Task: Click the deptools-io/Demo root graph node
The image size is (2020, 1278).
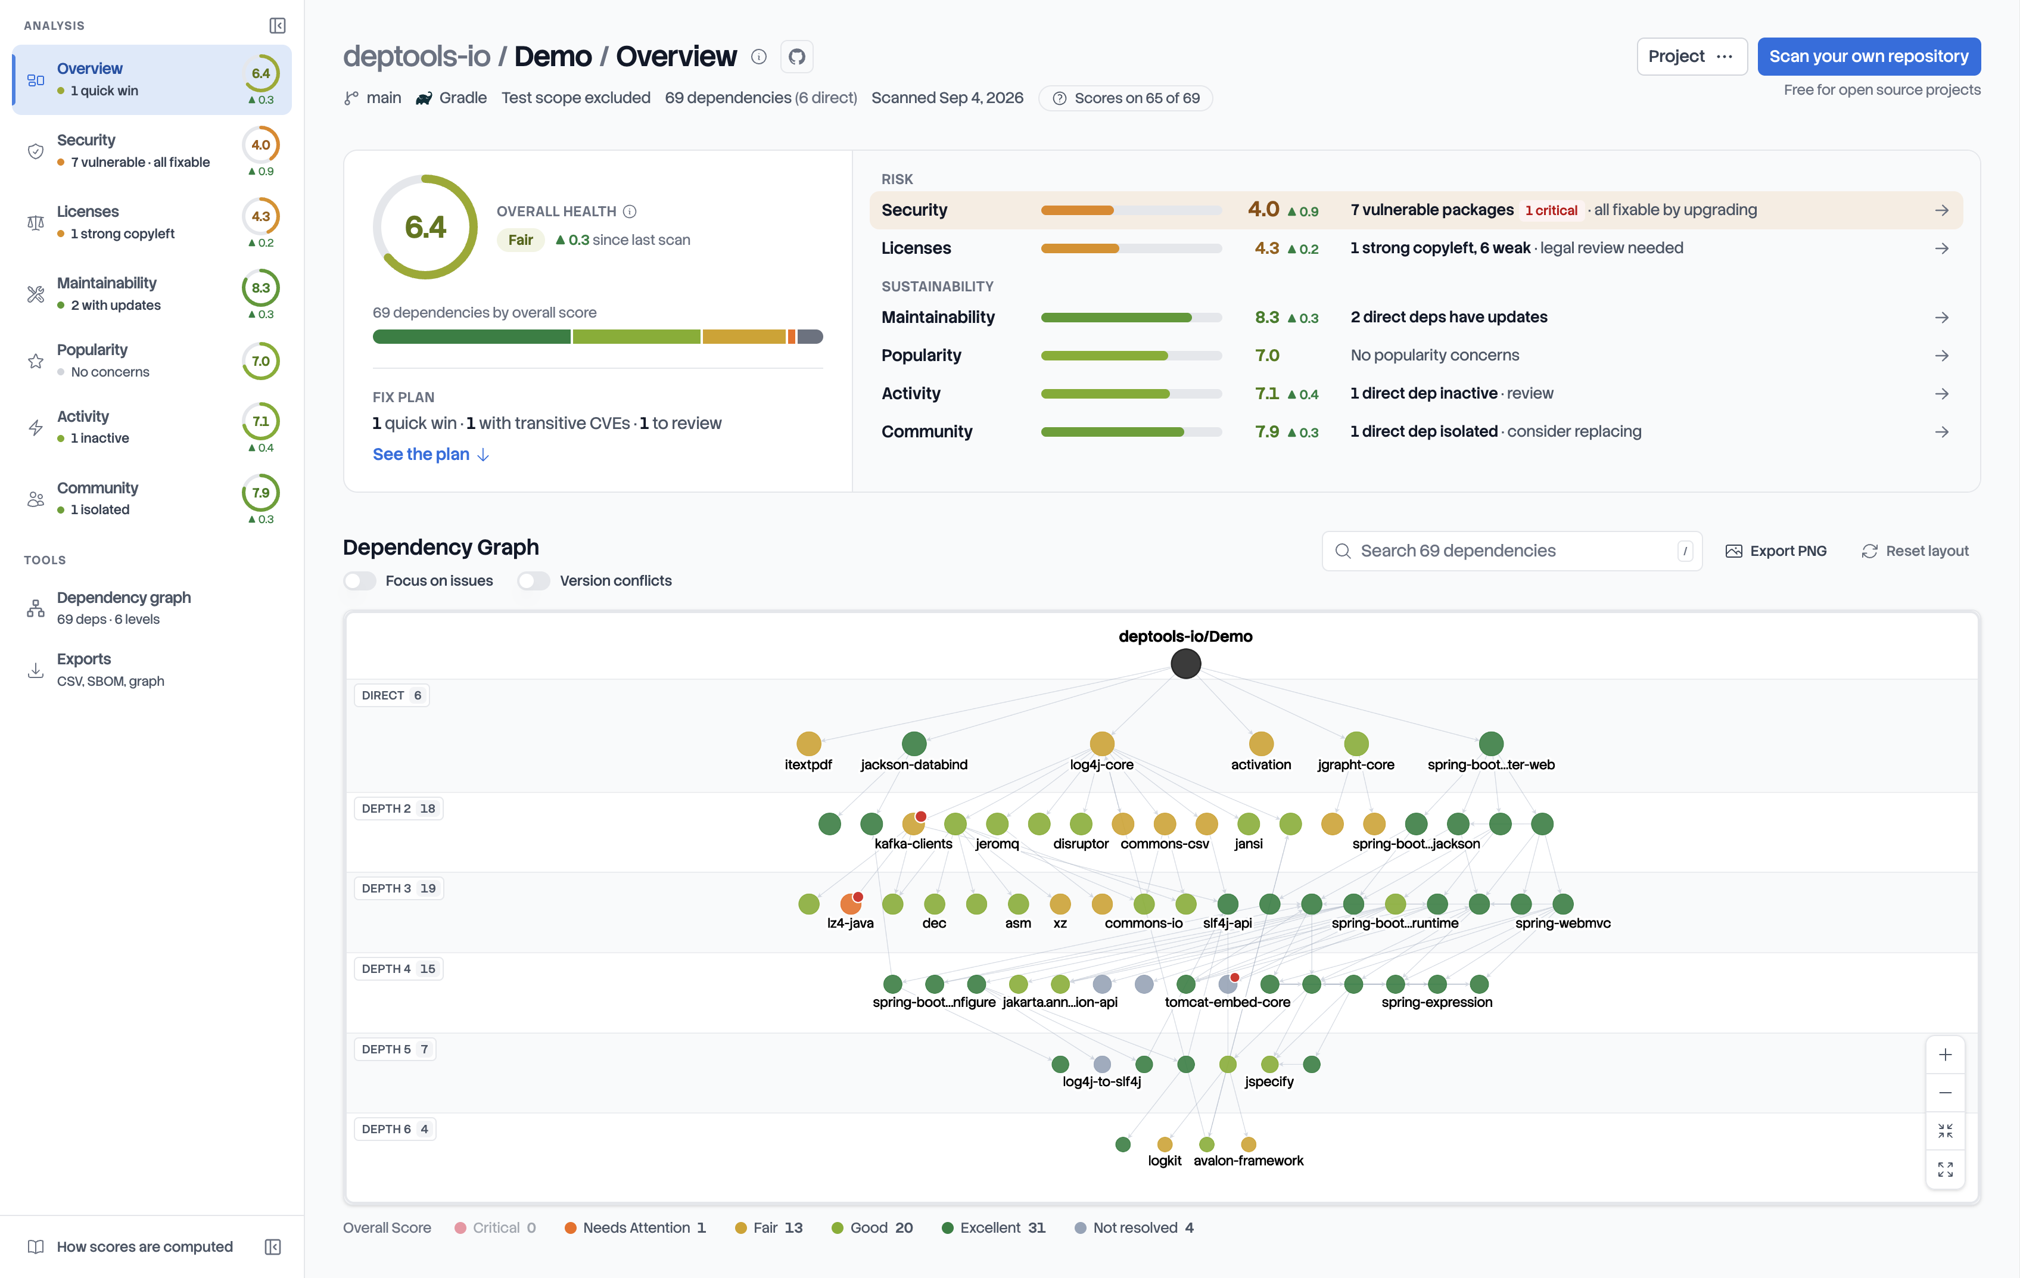Action: tap(1185, 664)
